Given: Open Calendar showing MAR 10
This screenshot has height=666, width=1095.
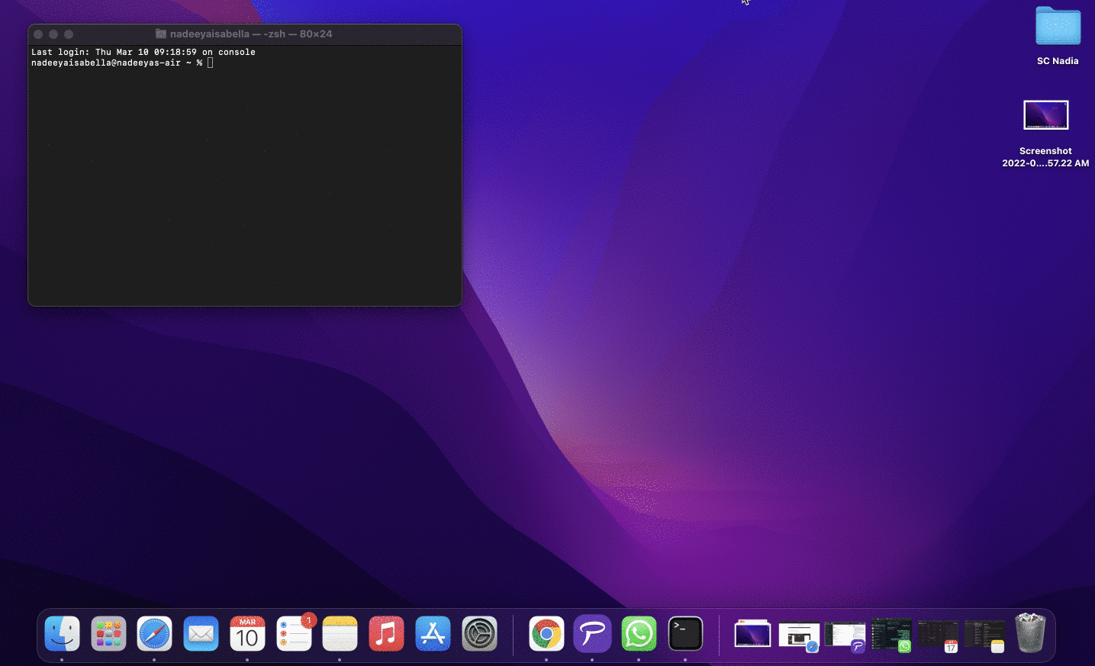Looking at the screenshot, I should (247, 634).
